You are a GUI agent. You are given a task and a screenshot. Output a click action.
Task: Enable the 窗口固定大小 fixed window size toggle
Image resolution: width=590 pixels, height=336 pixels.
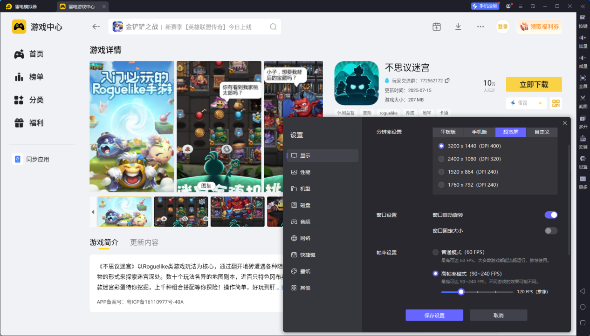[551, 230]
